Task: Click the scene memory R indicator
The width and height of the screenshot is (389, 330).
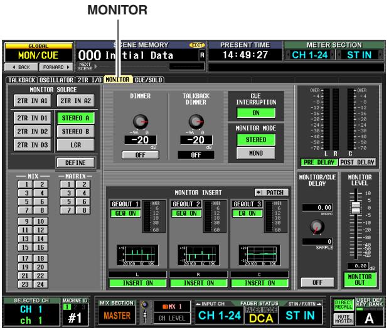Action: point(202,55)
